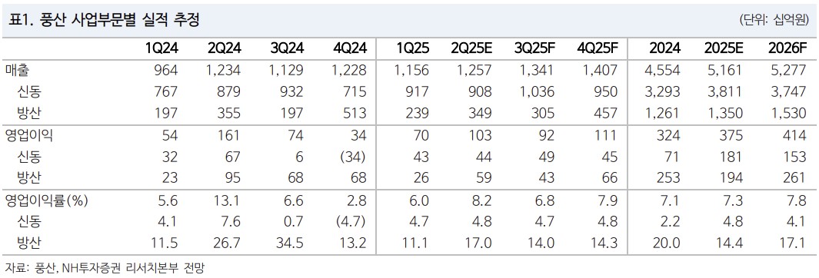Viewport: 819px width, 278px height.
Task: Click the 4Q24 column header
Action: (349, 48)
